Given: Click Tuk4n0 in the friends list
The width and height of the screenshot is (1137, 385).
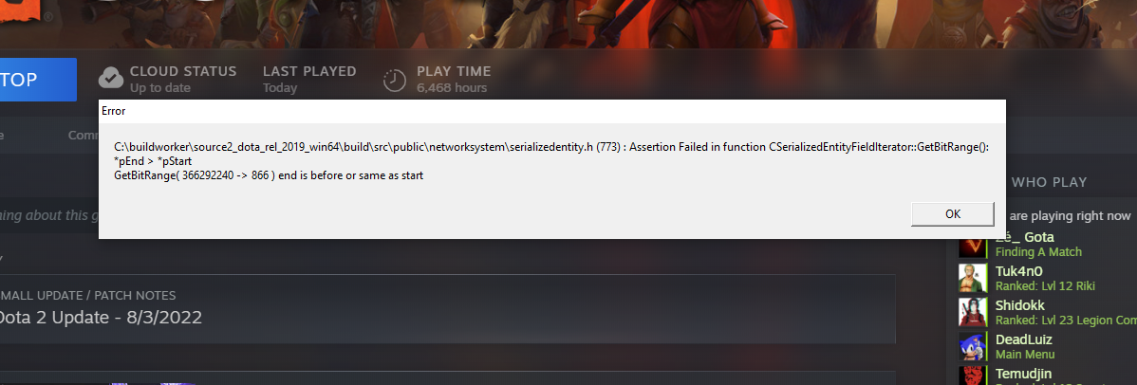Looking at the screenshot, I should pos(1018,271).
